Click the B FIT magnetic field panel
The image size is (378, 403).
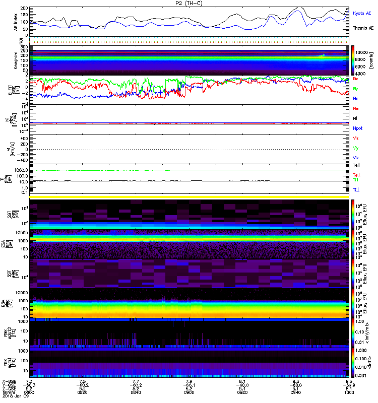[x=189, y=90]
